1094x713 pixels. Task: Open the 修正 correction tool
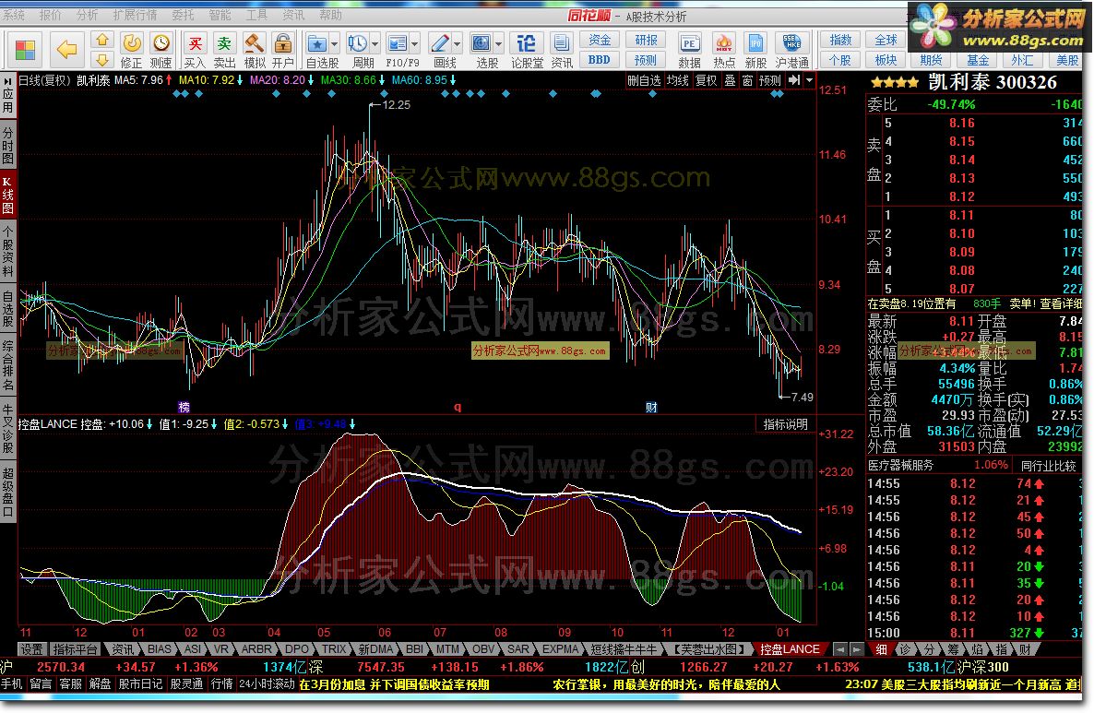tap(131, 51)
